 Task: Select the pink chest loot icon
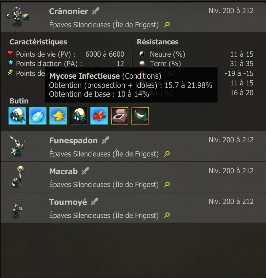[x=120, y=116]
